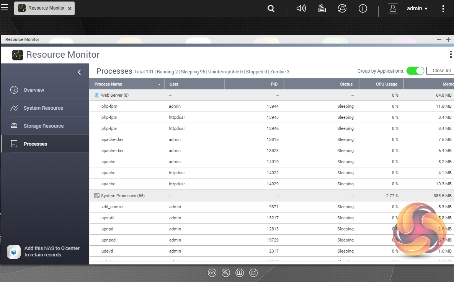Switch to System Resource view
Image resolution: width=454 pixels, height=282 pixels.
[43, 108]
